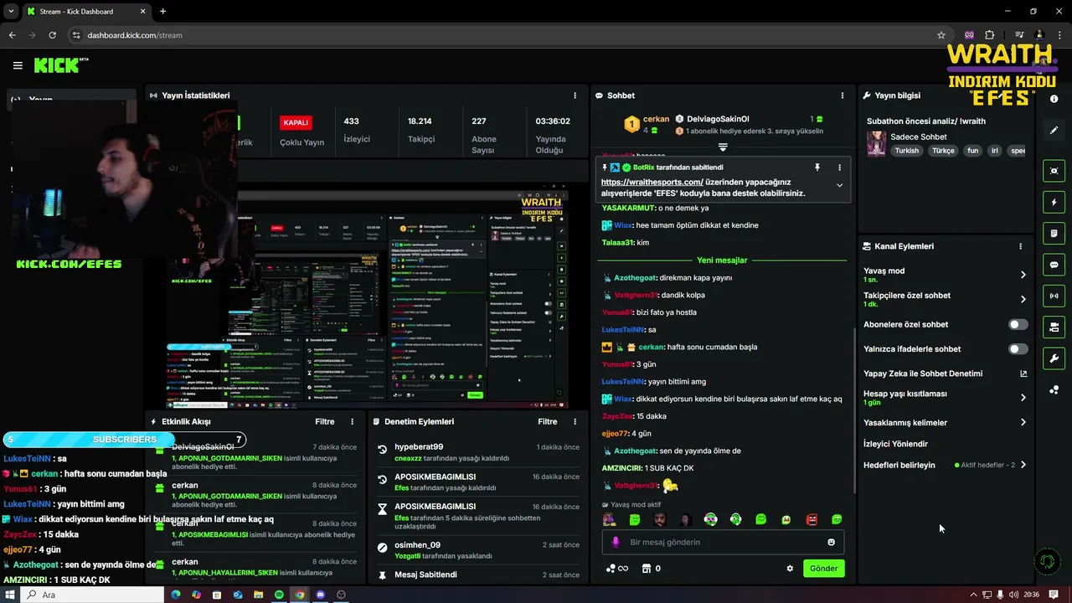The height and width of the screenshot is (603, 1072).
Task: Click the capture frame icon in right sidebar
Action: click(1054, 171)
